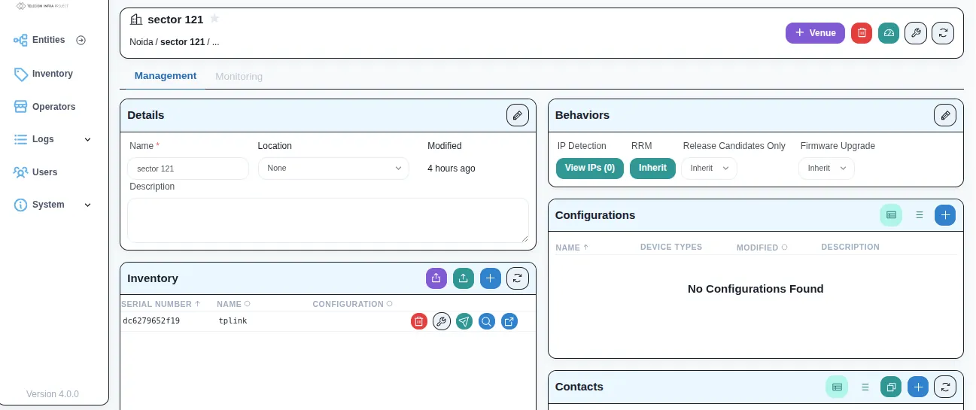Open the Firmware Upgrade Inherit dropdown
This screenshot has width=976, height=410.
pos(826,169)
